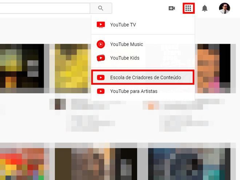240x180 pixels.
Task: Open the notifications bell
Action: tap(205, 8)
